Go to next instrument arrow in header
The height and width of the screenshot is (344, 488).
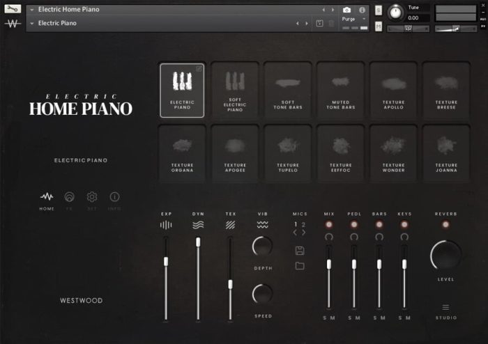point(333,10)
